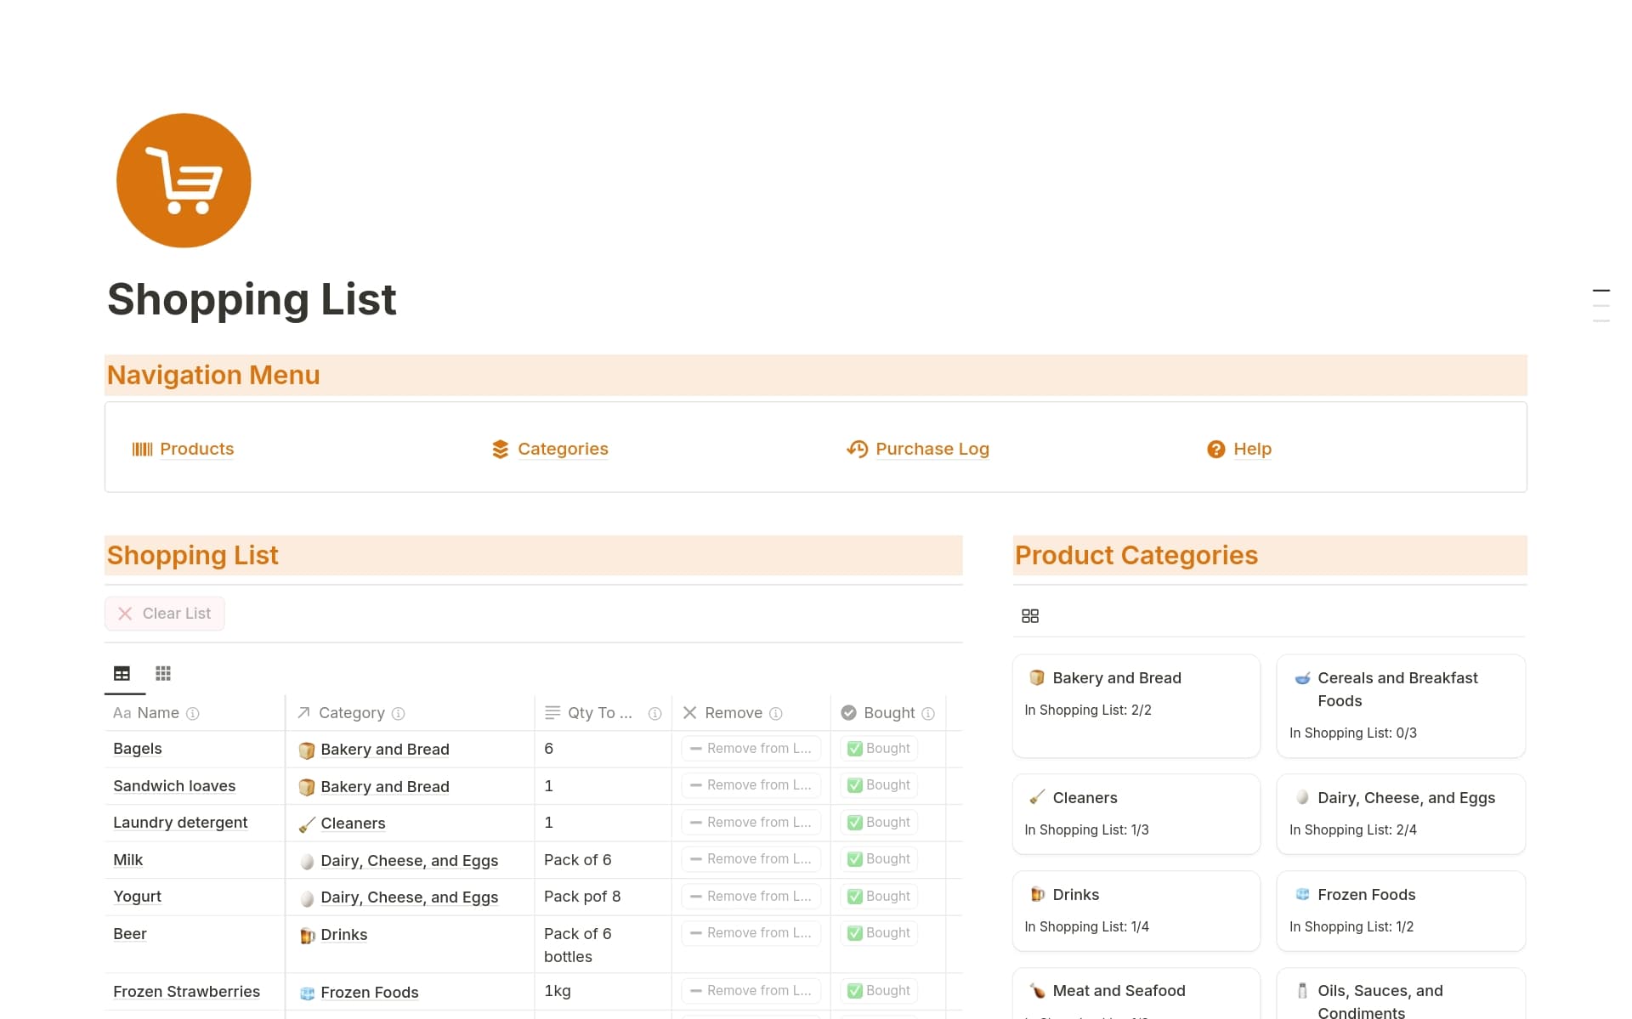Open the Yogurt item page

pyautogui.click(x=137, y=897)
